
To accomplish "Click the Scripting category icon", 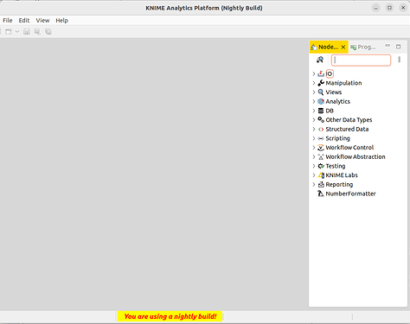I will pos(321,138).
